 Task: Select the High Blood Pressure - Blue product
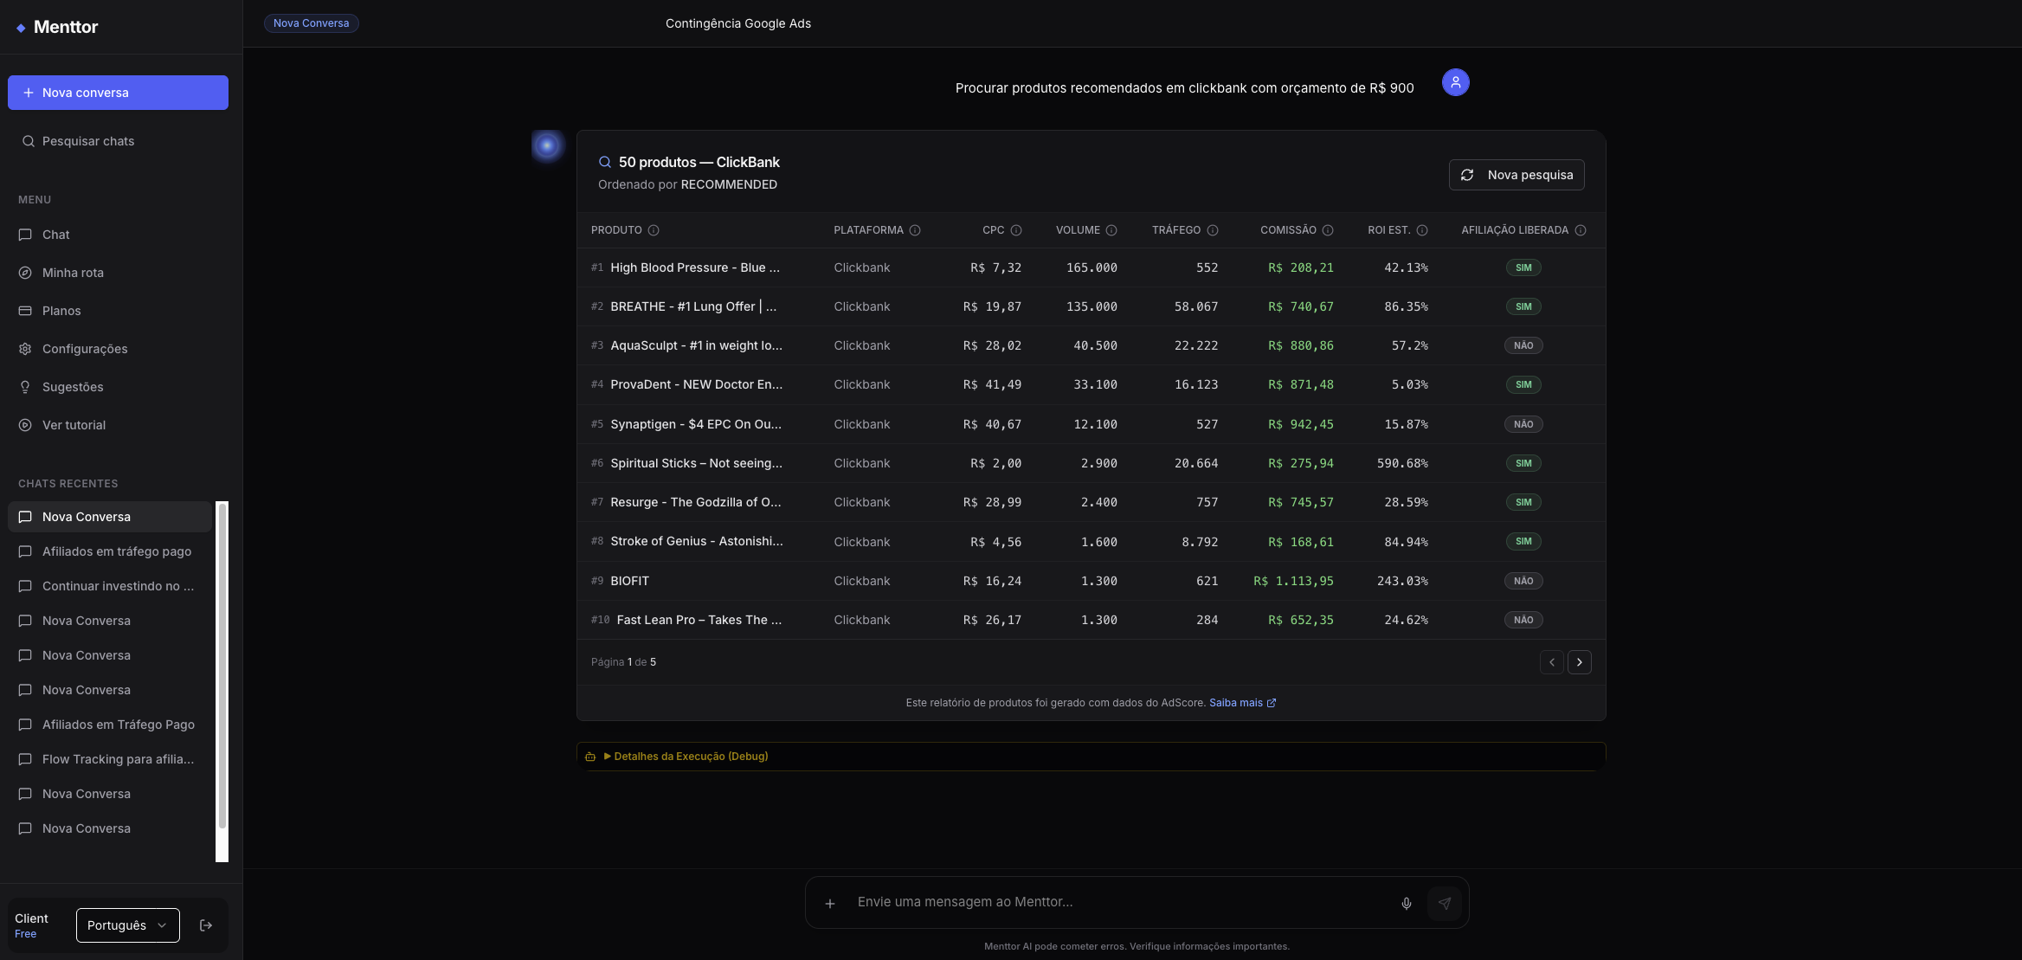click(695, 267)
